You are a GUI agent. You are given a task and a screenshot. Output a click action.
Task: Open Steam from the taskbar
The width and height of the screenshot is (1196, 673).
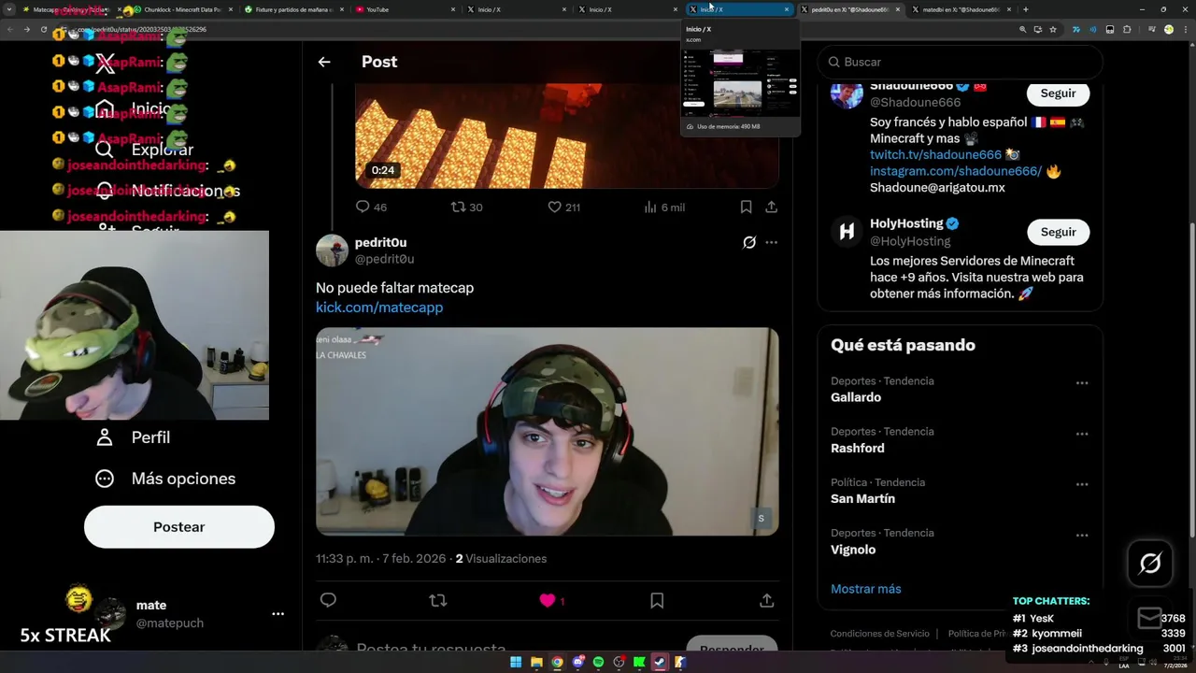pyautogui.click(x=660, y=663)
